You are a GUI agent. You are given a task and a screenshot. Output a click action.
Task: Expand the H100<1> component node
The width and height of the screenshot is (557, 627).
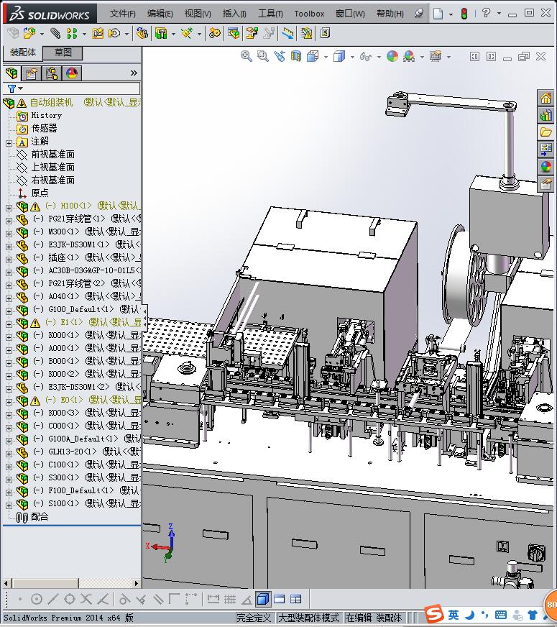[x=9, y=207]
